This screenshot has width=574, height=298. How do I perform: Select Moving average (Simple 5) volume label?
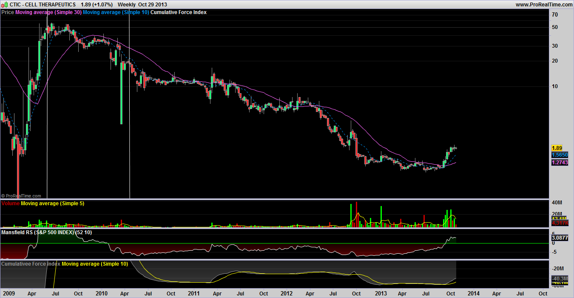52,203
